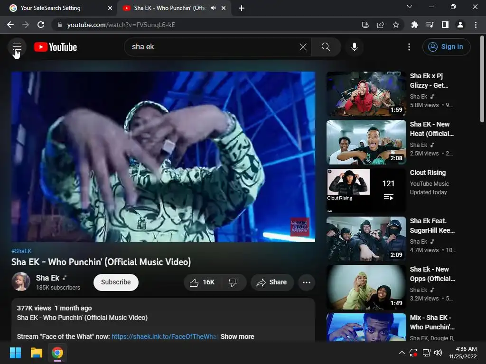Open volume control in system tray
This screenshot has height=364, width=486.
click(438, 353)
